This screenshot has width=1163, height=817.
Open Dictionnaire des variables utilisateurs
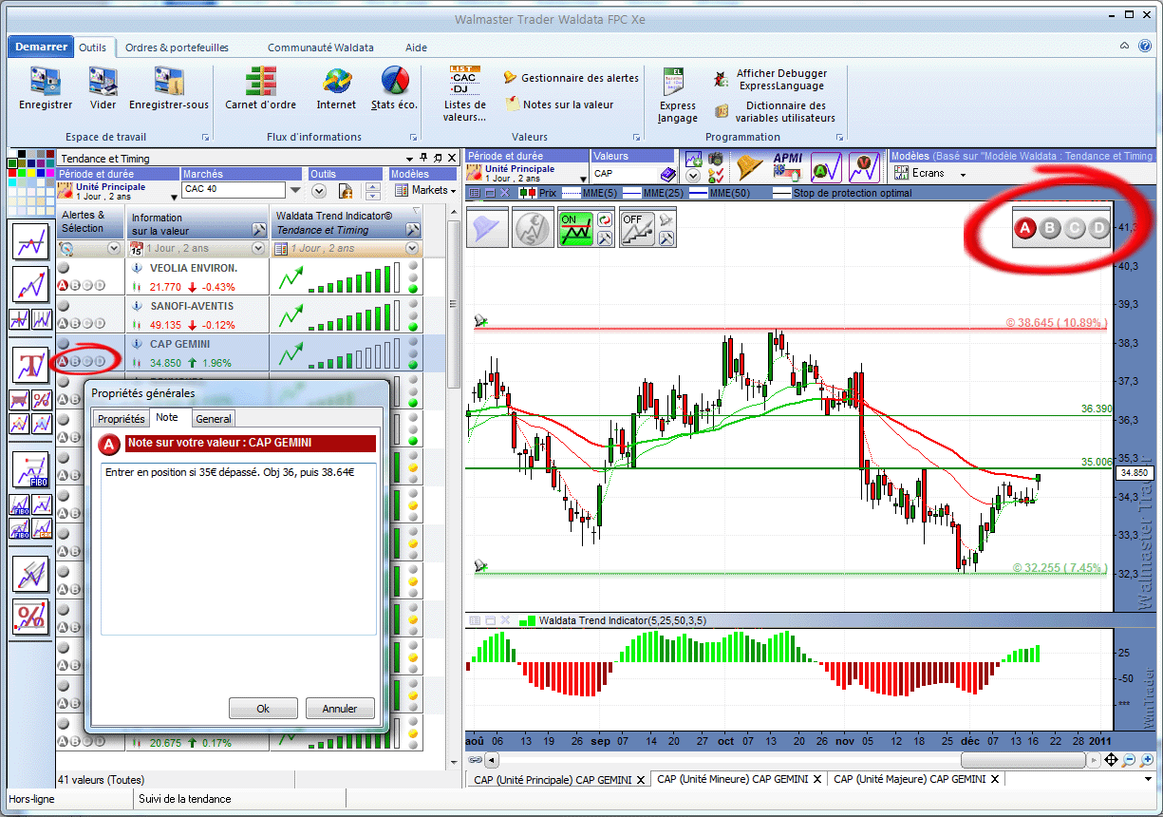[776, 112]
